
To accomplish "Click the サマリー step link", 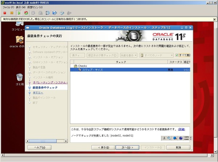I will [38, 93].
